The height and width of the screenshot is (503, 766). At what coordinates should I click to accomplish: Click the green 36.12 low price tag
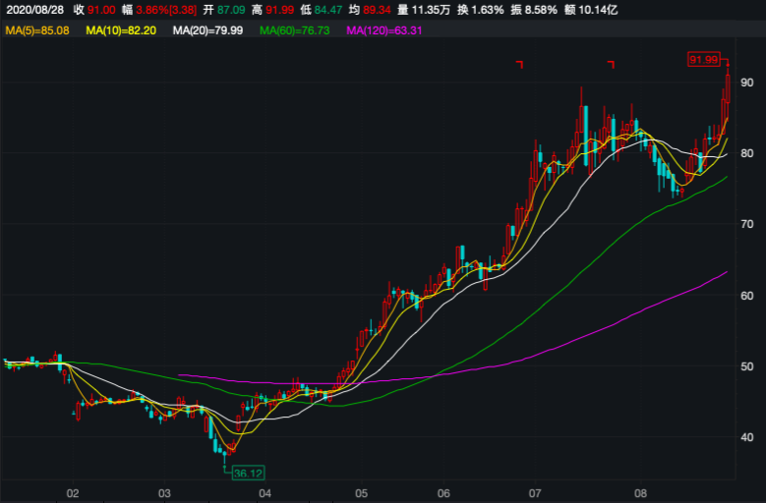tap(249, 473)
